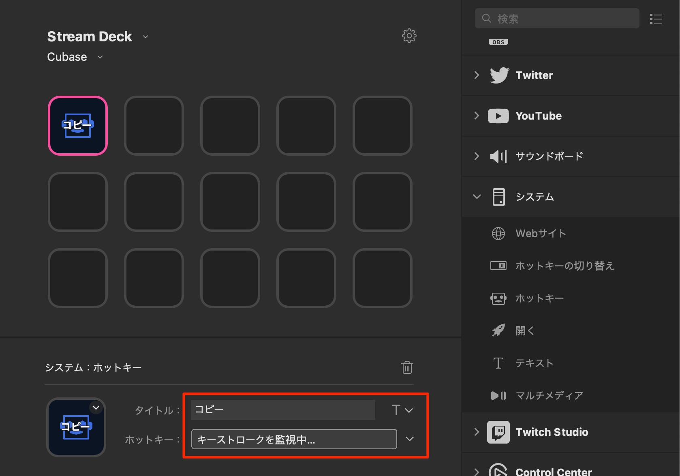Click the 開く rocket icon

(x=498, y=330)
